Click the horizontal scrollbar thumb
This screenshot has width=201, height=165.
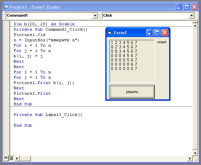(25, 158)
